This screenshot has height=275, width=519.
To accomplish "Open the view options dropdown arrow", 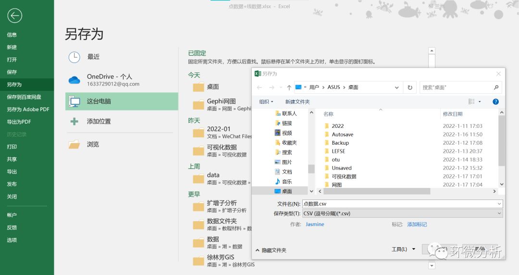I will pyautogui.click(x=480, y=102).
